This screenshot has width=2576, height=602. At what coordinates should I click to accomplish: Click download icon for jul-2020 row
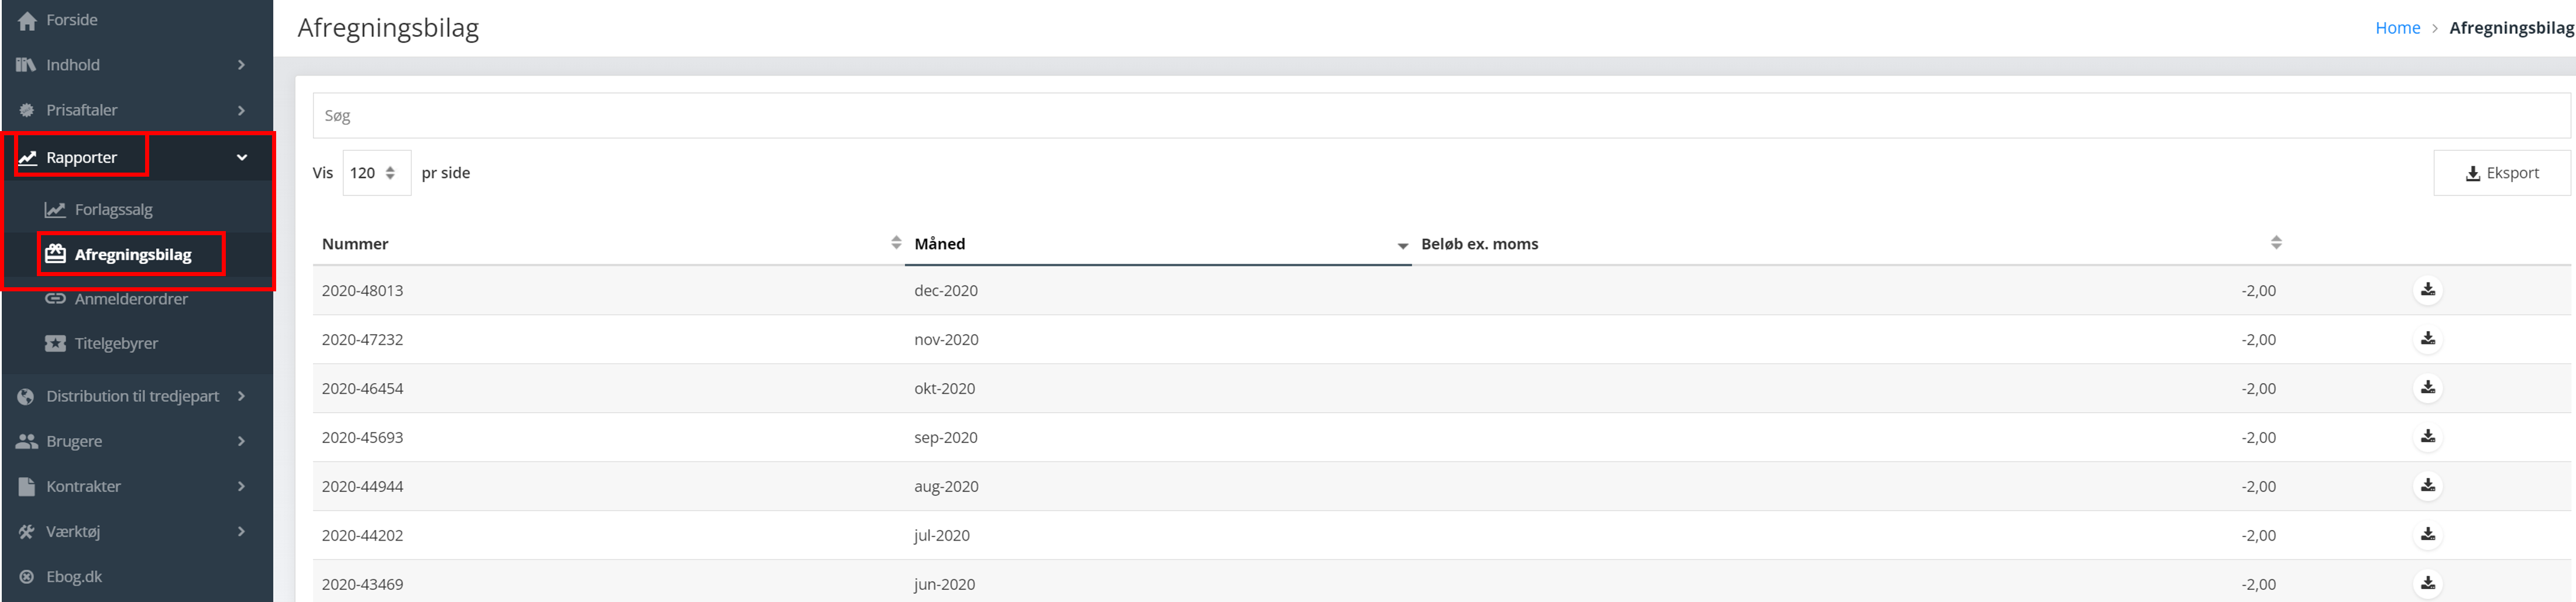[x=2427, y=535]
